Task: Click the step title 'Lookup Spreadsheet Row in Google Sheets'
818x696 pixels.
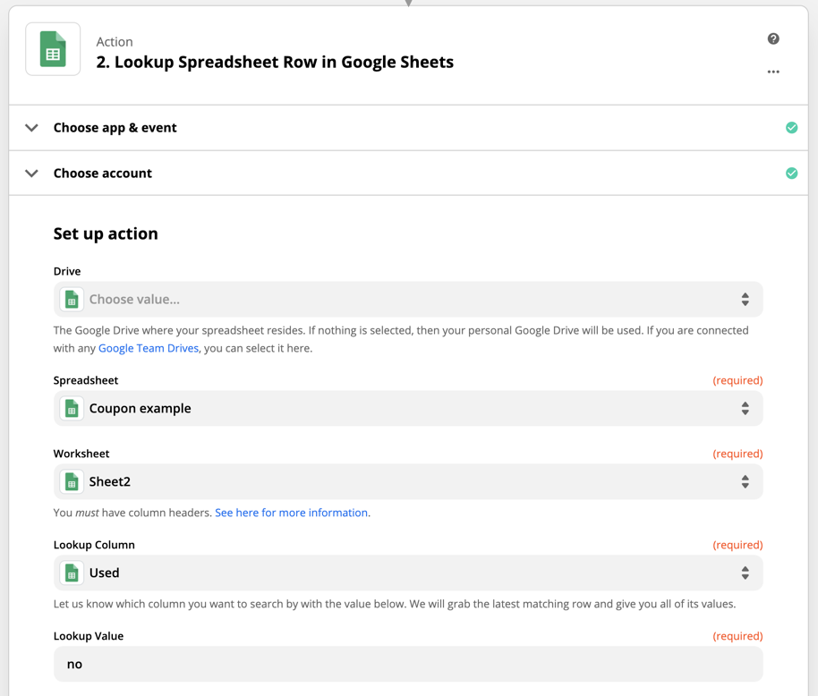Action: pyautogui.click(x=275, y=63)
